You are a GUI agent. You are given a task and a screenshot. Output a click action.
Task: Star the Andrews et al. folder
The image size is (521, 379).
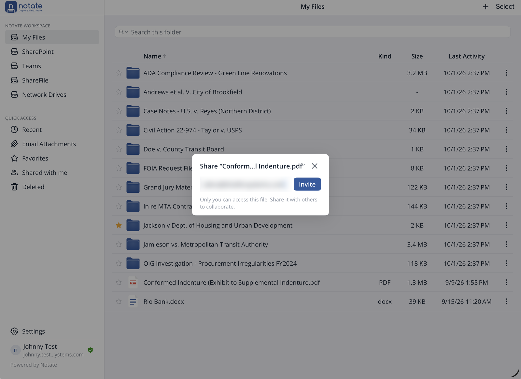[119, 92]
